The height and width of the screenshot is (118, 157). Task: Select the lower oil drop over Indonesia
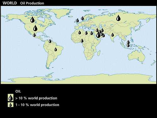[128, 45]
